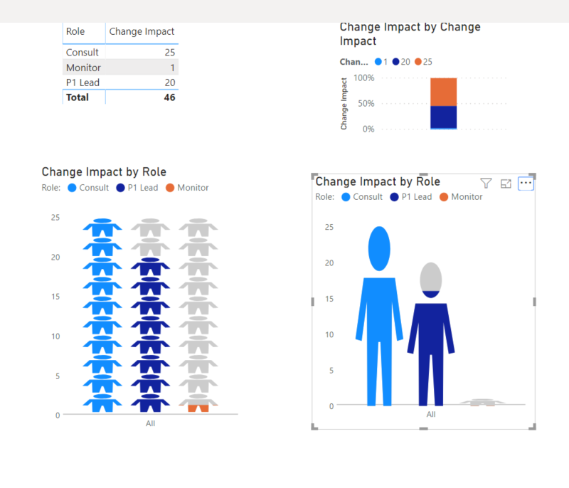The image size is (569, 488).
Task: Click left chart title Change Impact by Role
Action: pos(104,171)
